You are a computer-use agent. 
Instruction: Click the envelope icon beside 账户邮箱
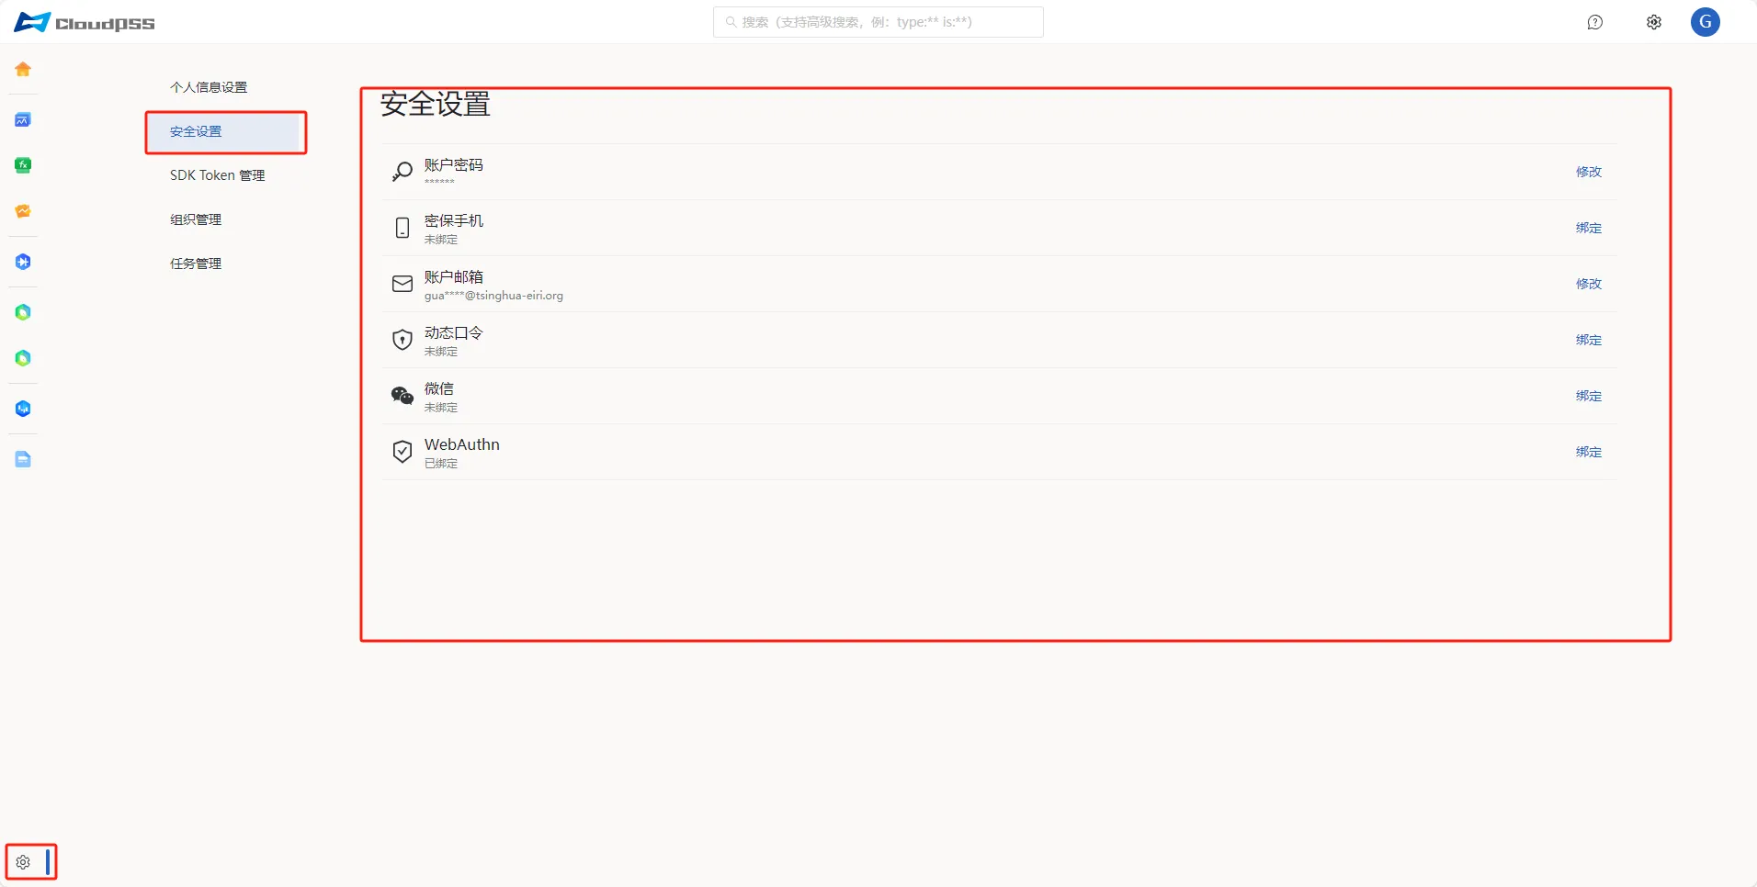(402, 284)
